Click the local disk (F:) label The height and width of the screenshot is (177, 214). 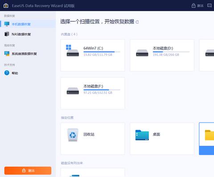click(93, 86)
